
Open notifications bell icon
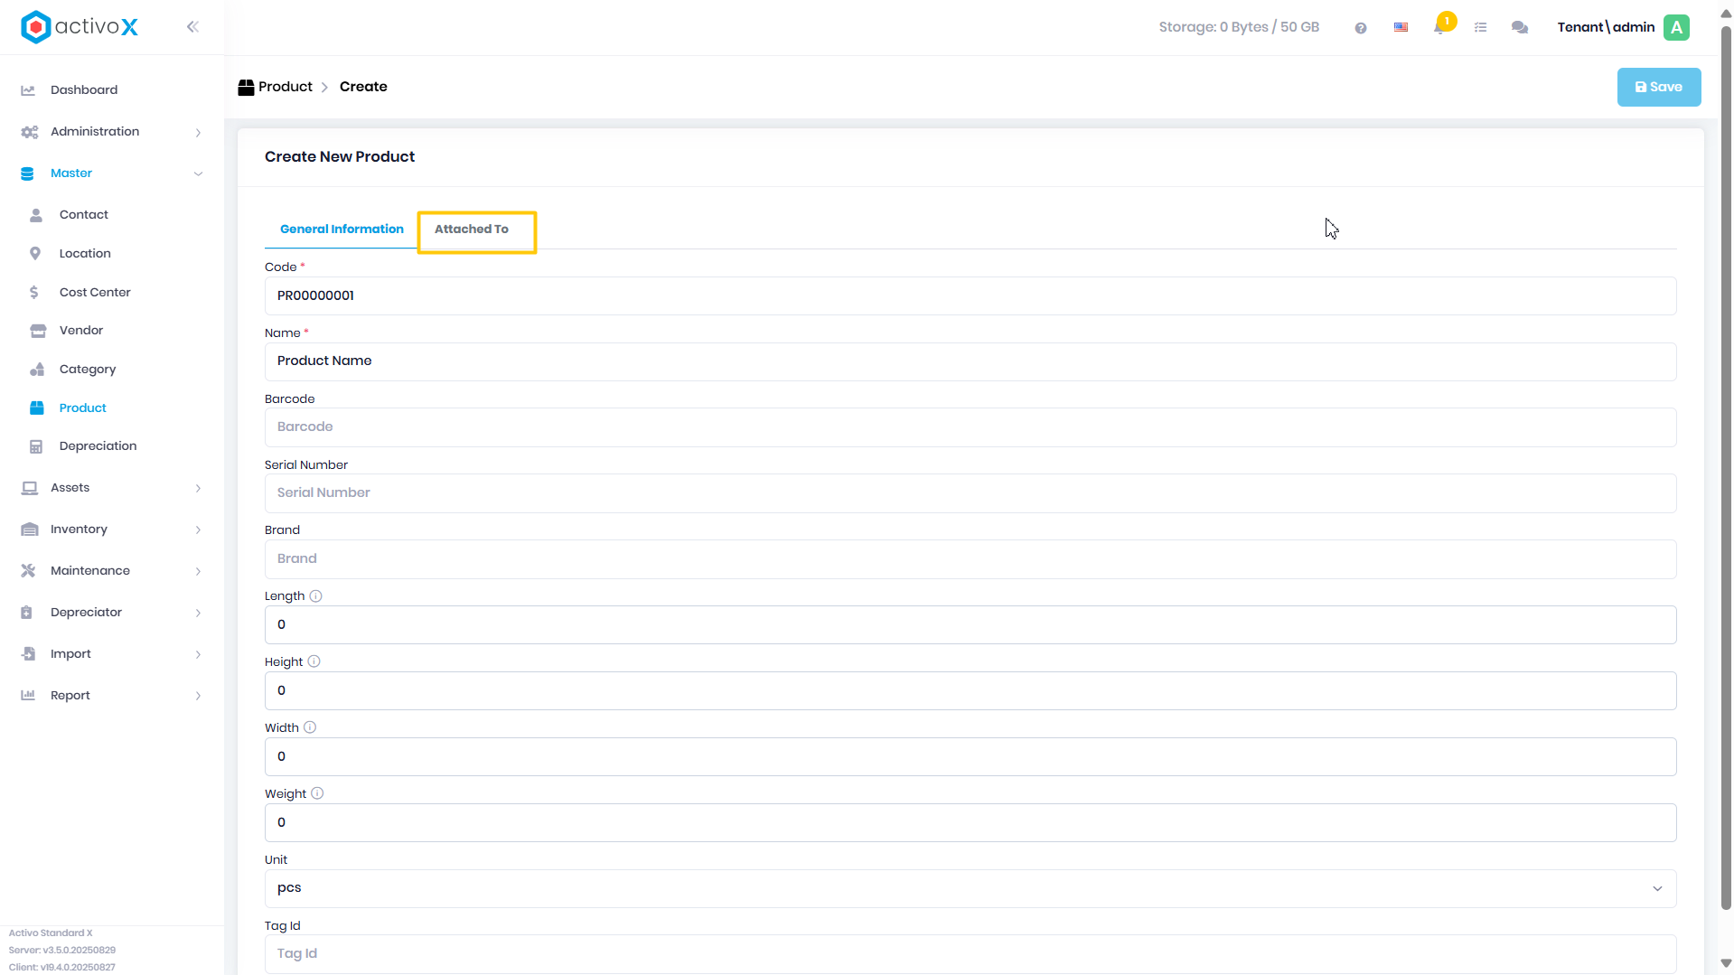(x=1439, y=27)
